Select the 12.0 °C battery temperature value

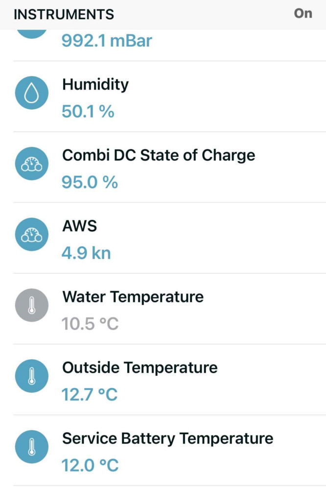click(90, 465)
